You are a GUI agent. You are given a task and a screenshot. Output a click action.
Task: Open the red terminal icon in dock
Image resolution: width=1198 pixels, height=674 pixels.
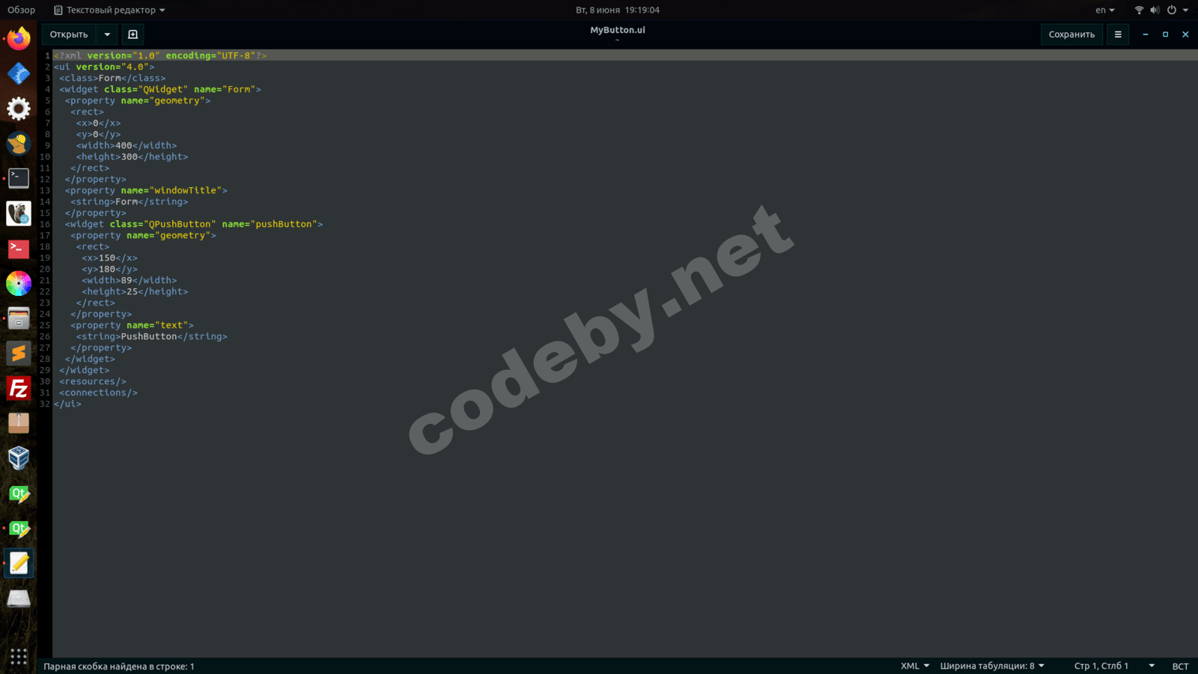coord(19,249)
